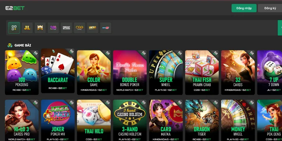The image size is (282, 141).
Task: Filter games by WM provider icon
Action: coord(93,28)
